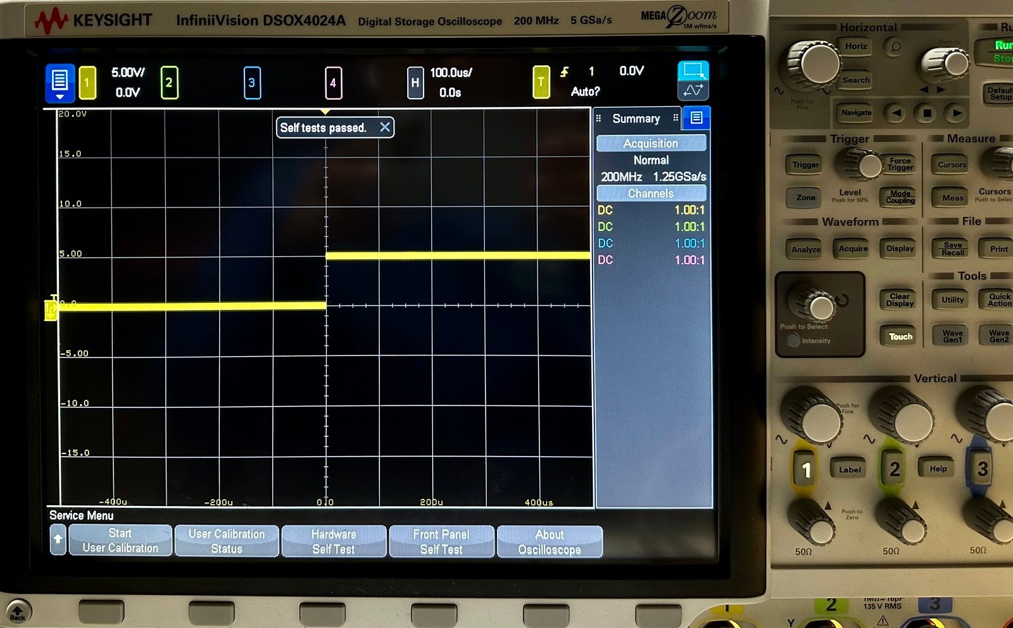Toggle the Touch screen key
Screen dimensions: 1013x628
click(x=900, y=336)
